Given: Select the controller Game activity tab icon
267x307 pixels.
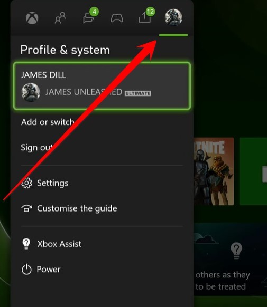Looking at the screenshot, I should coord(117,18).
